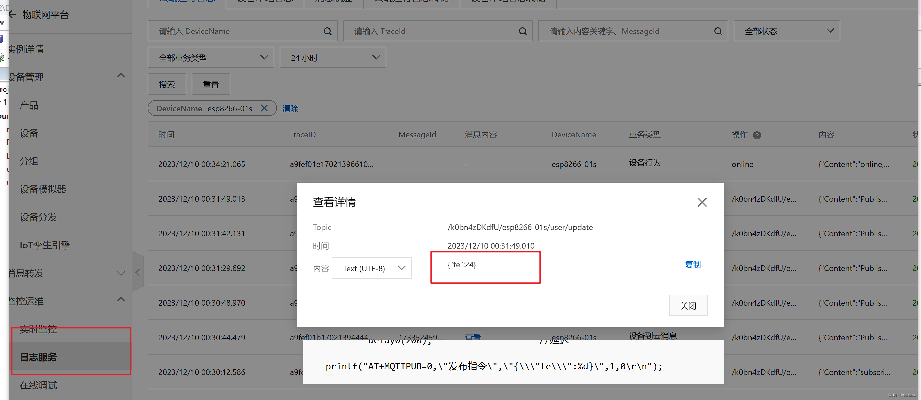Image resolution: width=921 pixels, height=400 pixels.
Task: Open the 全部业务类型 dropdown
Action: pos(211,58)
